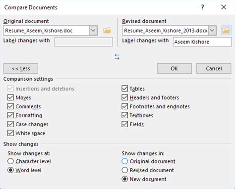This screenshot has height=189, width=235.
Task: Uncheck the Tables checkbox
Action: 125,89
